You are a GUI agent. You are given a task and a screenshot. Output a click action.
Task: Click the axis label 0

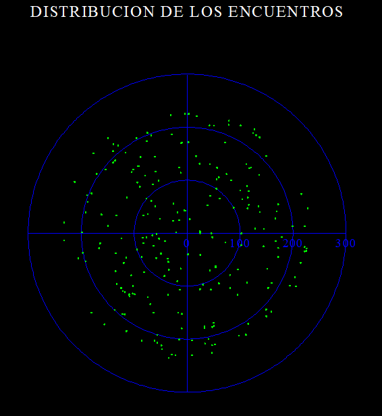[x=187, y=243]
